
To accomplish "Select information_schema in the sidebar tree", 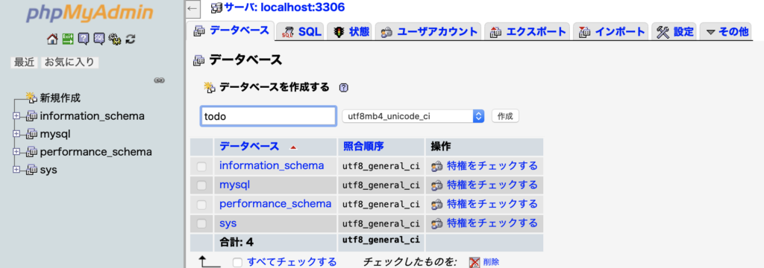I will [x=92, y=116].
